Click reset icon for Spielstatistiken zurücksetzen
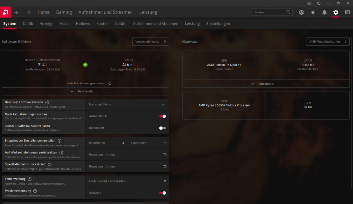Viewport: 353px width, 204px height. click(165, 167)
